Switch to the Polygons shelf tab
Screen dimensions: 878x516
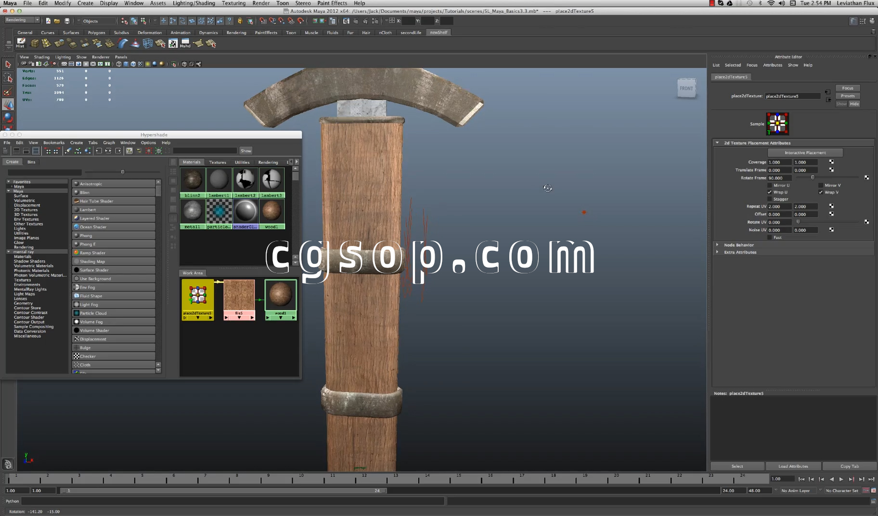(x=96, y=33)
